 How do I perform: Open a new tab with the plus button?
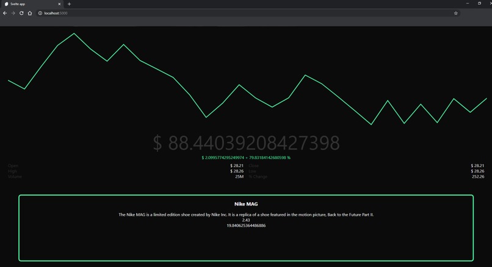point(69,4)
